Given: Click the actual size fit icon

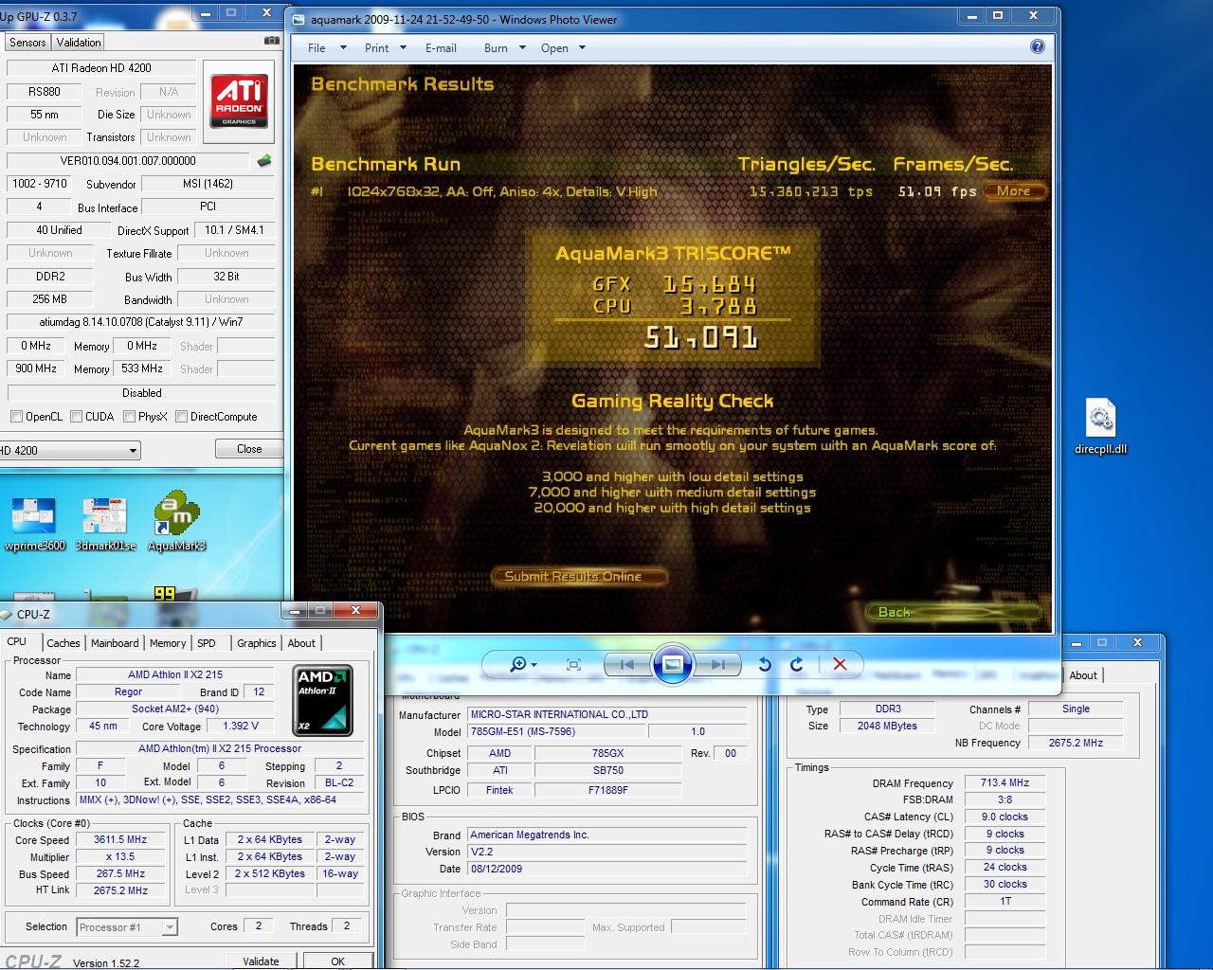Looking at the screenshot, I should coord(573,664).
